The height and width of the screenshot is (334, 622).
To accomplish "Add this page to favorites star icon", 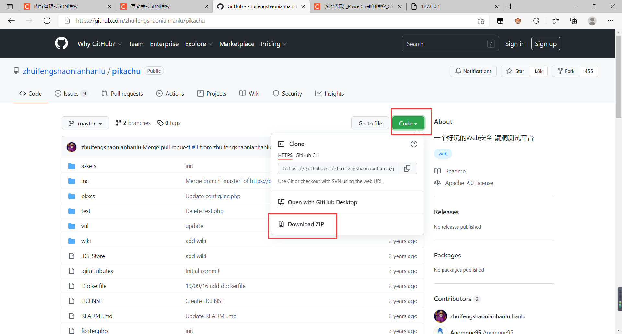I will [481, 21].
